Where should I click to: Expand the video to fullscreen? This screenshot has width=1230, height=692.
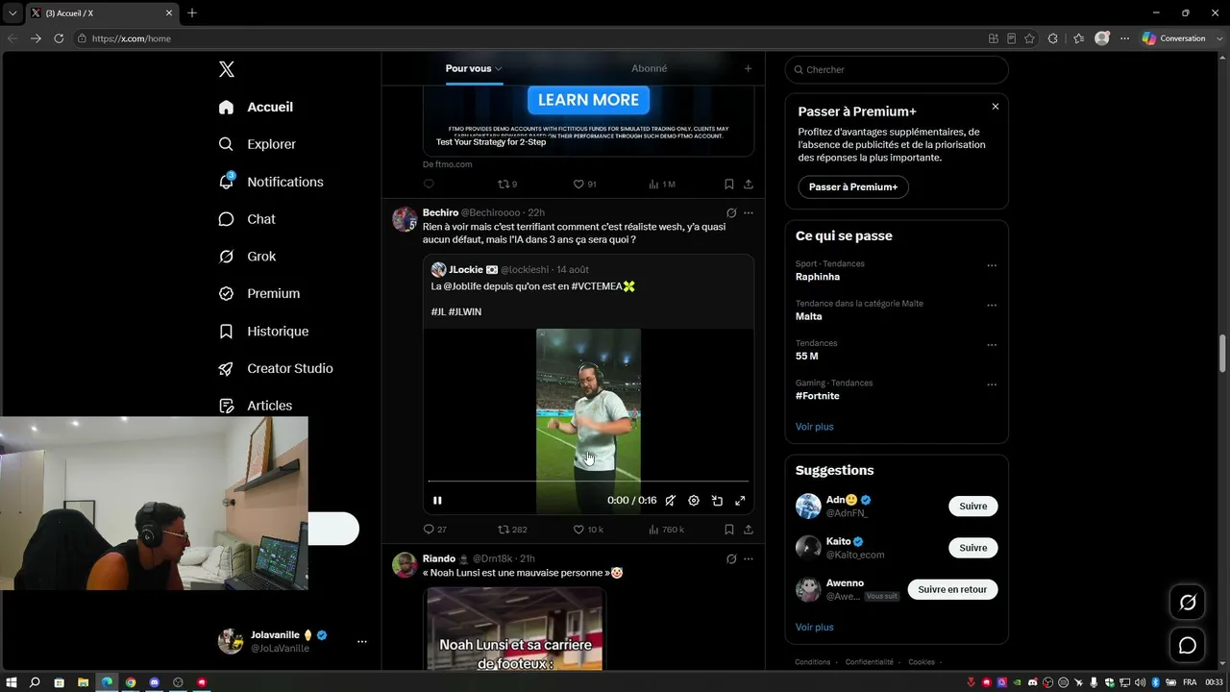(x=740, y=501)
